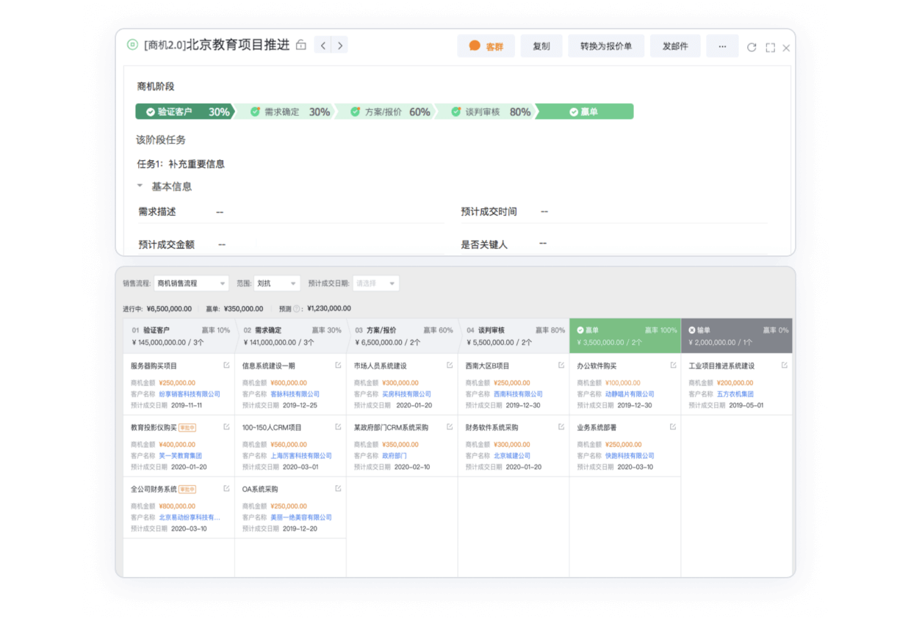Open customer link 美丽一绝美容有限公司
Viewport: 911px width, 618px height.
(x=301, y=517)
